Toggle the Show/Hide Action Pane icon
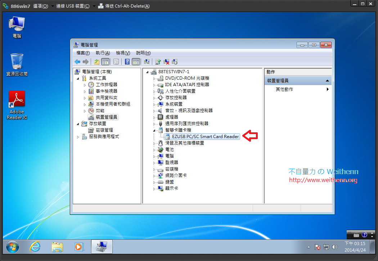This screenshot has height=261, width=378. (x=136, y=62)
